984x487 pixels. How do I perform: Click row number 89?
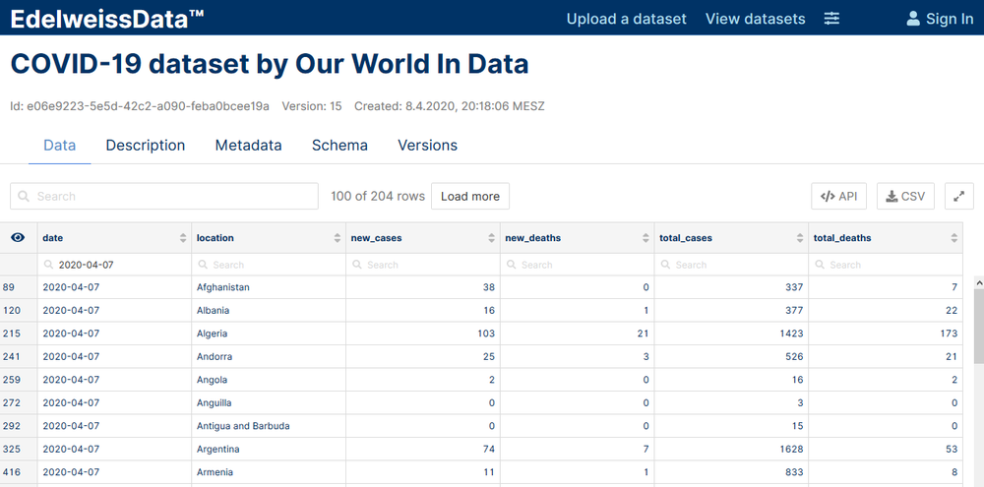[8, 287]
